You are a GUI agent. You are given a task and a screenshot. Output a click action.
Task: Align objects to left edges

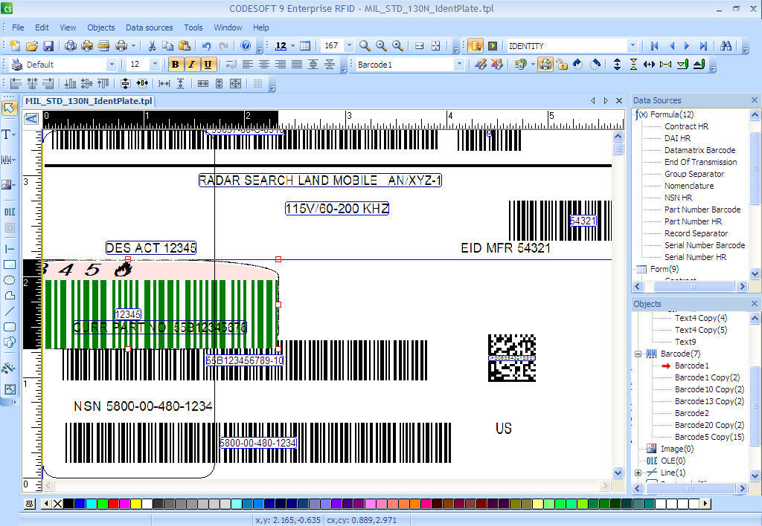pos(16,83)
